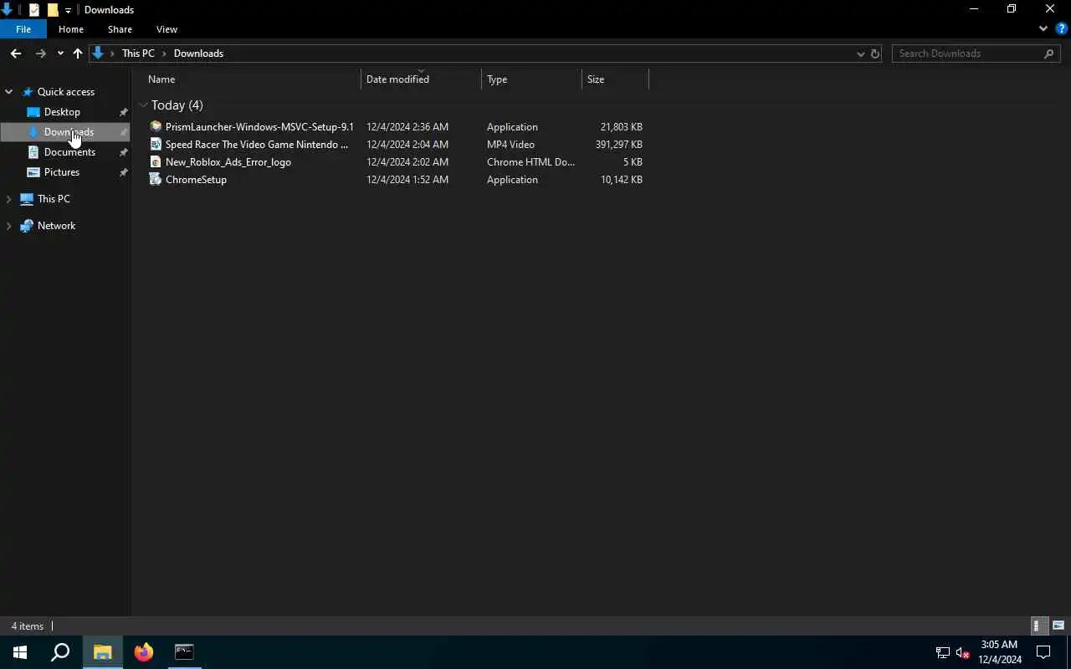Launch Firefox from the taskbar
This screenshot has width=1071, height=669.
144,652
